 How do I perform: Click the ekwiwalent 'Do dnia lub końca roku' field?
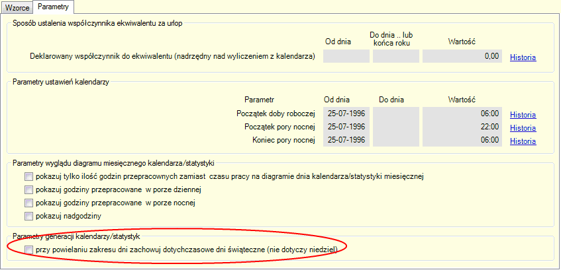coord(395,57)
